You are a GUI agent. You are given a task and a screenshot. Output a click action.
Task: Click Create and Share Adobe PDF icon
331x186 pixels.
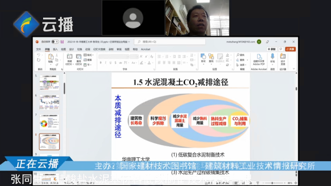tap(259, 57)
